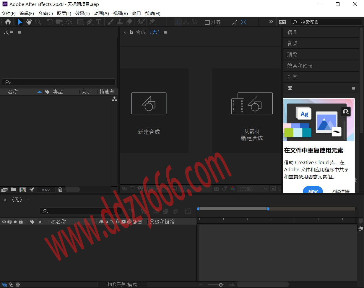364x288 pixels.
Task: Open the 动画(A) menu
Action: tap(101, 14)
